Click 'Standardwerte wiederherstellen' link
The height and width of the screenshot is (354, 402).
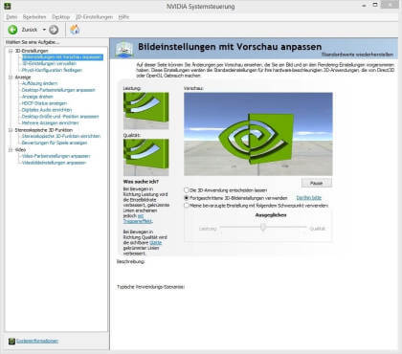click(357, 55)
